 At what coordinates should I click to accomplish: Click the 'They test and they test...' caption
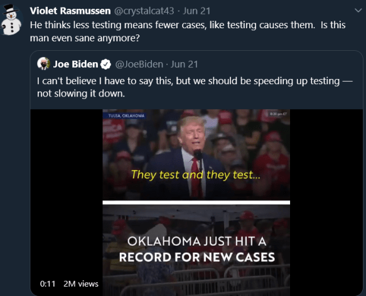point(196,175)
